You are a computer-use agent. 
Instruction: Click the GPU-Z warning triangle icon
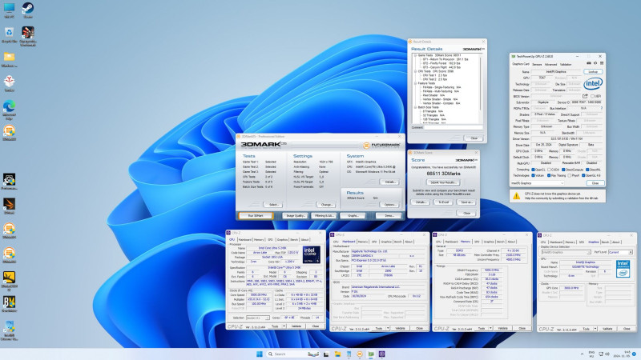pos(516,196)
